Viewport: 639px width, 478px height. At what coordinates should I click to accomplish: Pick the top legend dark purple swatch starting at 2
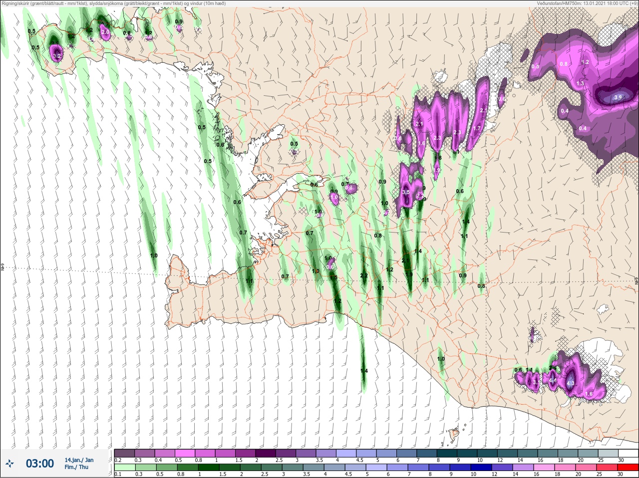tap(266, 453)
